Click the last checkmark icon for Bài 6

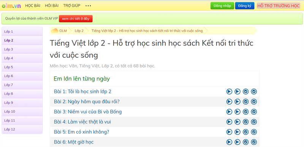[x=254, y=142]
